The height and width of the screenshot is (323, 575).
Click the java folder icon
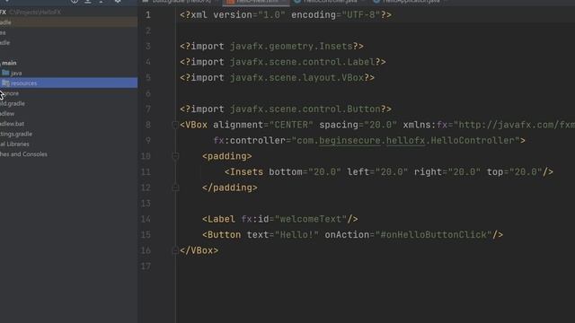(x=5, y=73)
